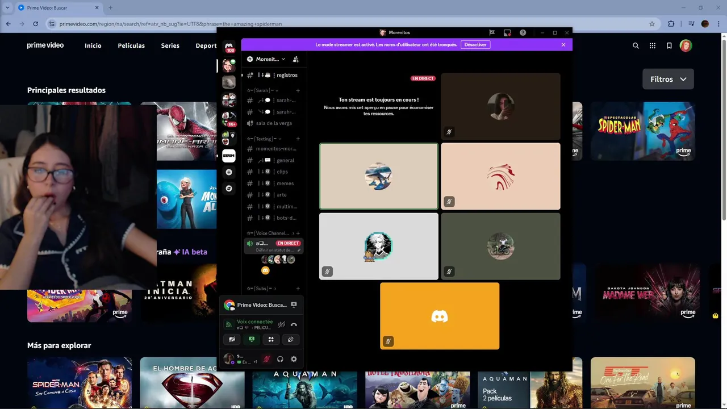Screen dimensions: 727x409
Task: Open Prime Video apps grid icon
Action: 653,45
